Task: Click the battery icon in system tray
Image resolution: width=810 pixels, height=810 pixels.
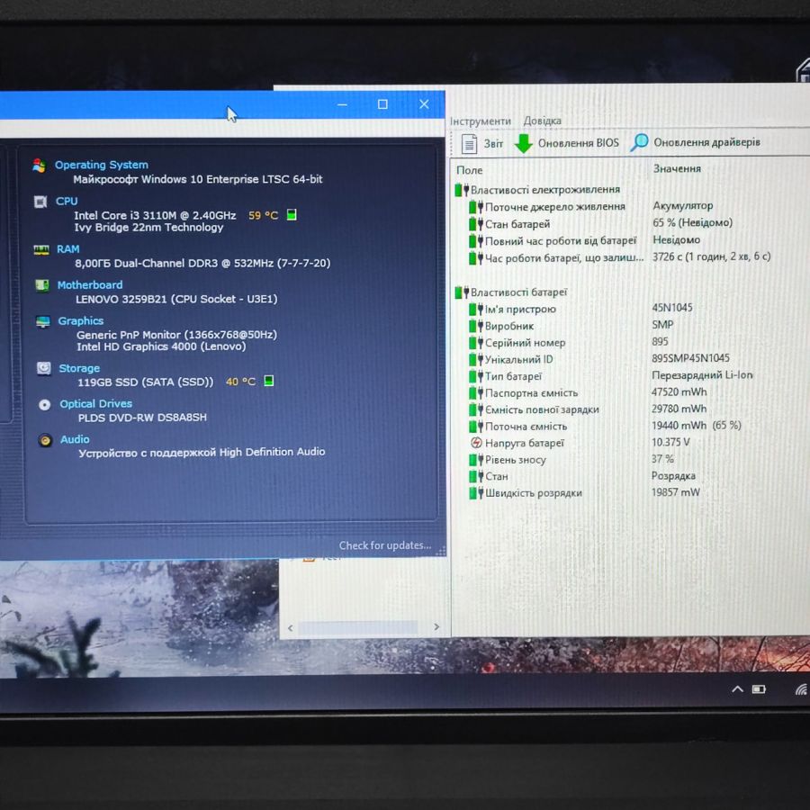Action: pos(759,689)
